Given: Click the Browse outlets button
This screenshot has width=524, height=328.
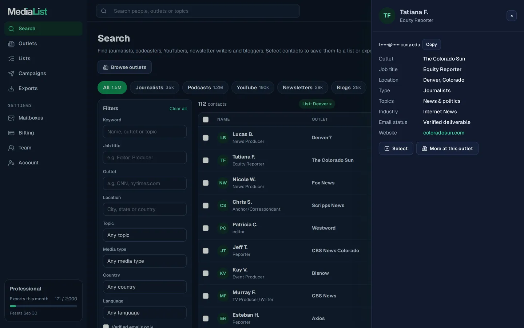Looking at the screenshot, I should [124, 67].
